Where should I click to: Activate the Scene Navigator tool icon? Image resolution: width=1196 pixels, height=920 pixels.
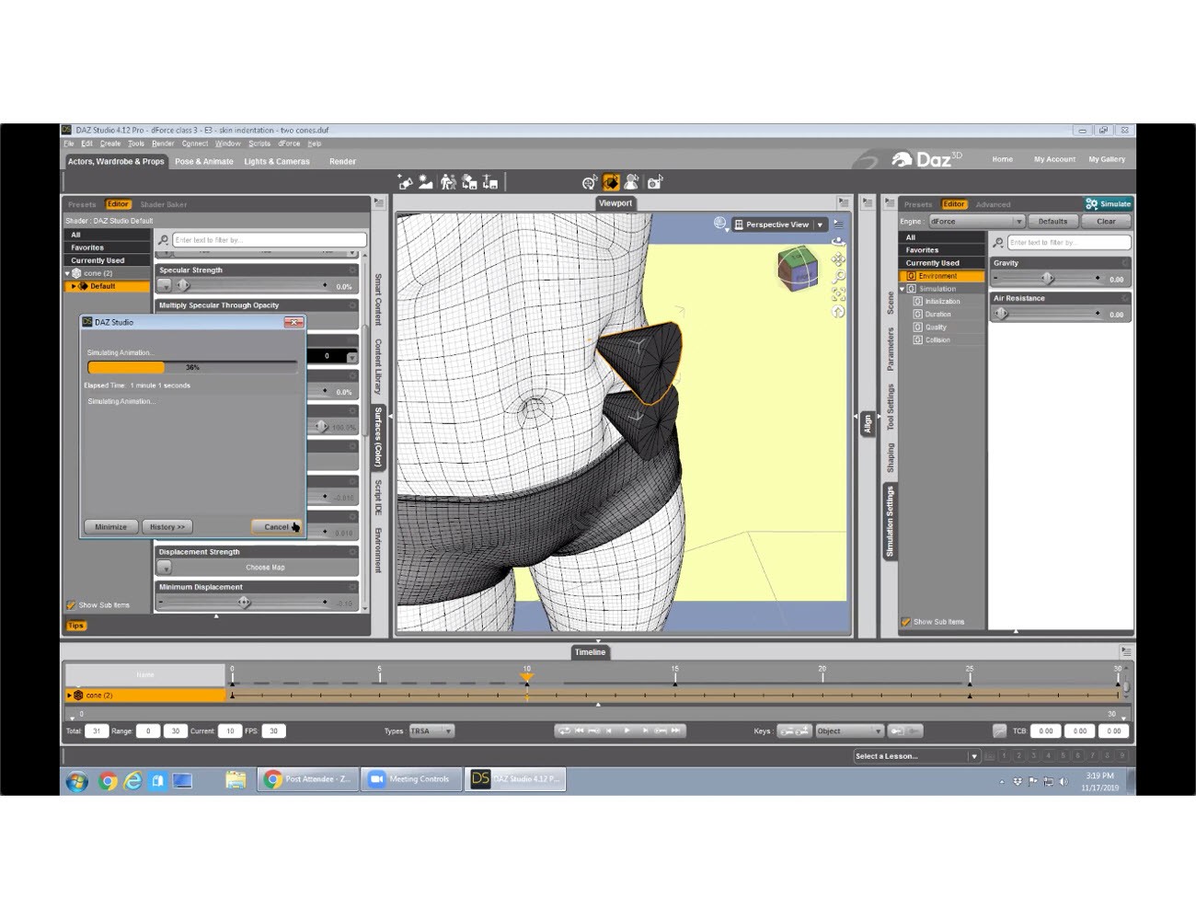[586, 181]
